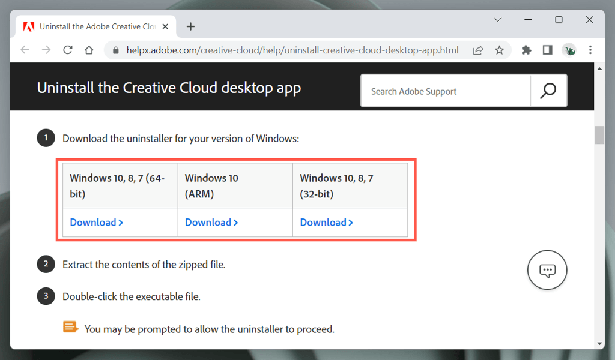Bookmark this page with the star
This screenshot has height=360, width=615.
[x=499, y=50]
